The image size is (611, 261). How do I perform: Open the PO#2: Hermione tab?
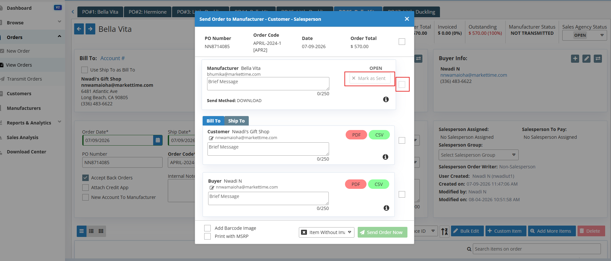click(x=148, y=12)
